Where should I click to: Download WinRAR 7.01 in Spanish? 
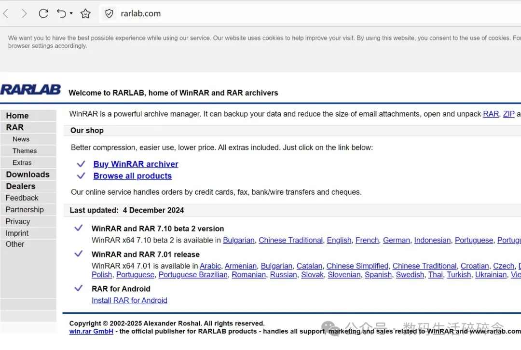coord(378,275)
